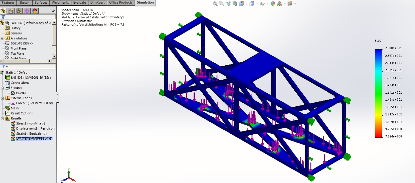
Task: Open the Section View tool
Action: click(x=235, y=4)
